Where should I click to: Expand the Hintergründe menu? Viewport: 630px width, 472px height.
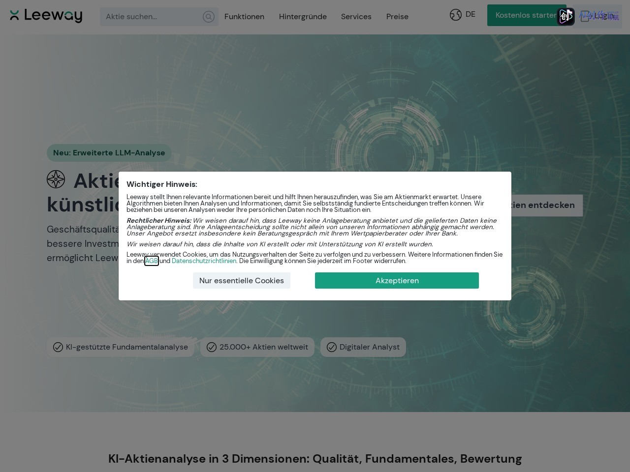point(303,17)
